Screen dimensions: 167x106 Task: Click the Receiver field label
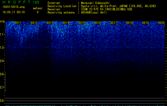[54, 9]
